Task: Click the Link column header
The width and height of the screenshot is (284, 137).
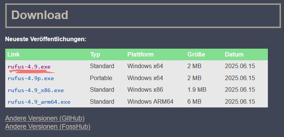Action: coord(14,54)
